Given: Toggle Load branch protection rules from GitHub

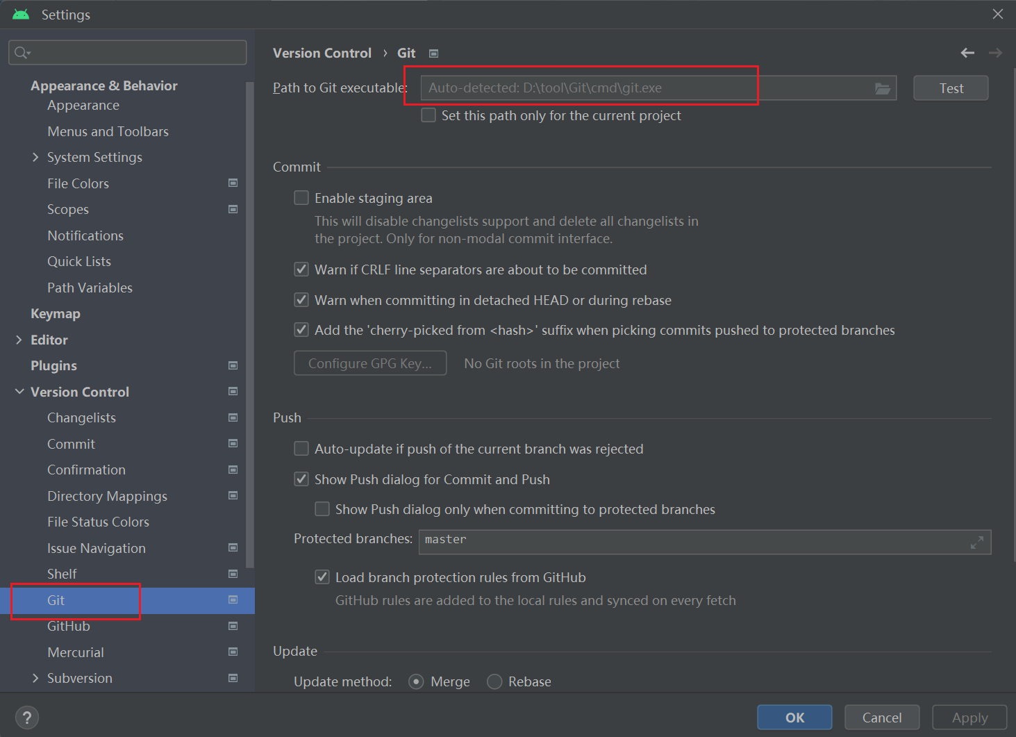Looking at the screenshot, I should (x=322, y=577).
